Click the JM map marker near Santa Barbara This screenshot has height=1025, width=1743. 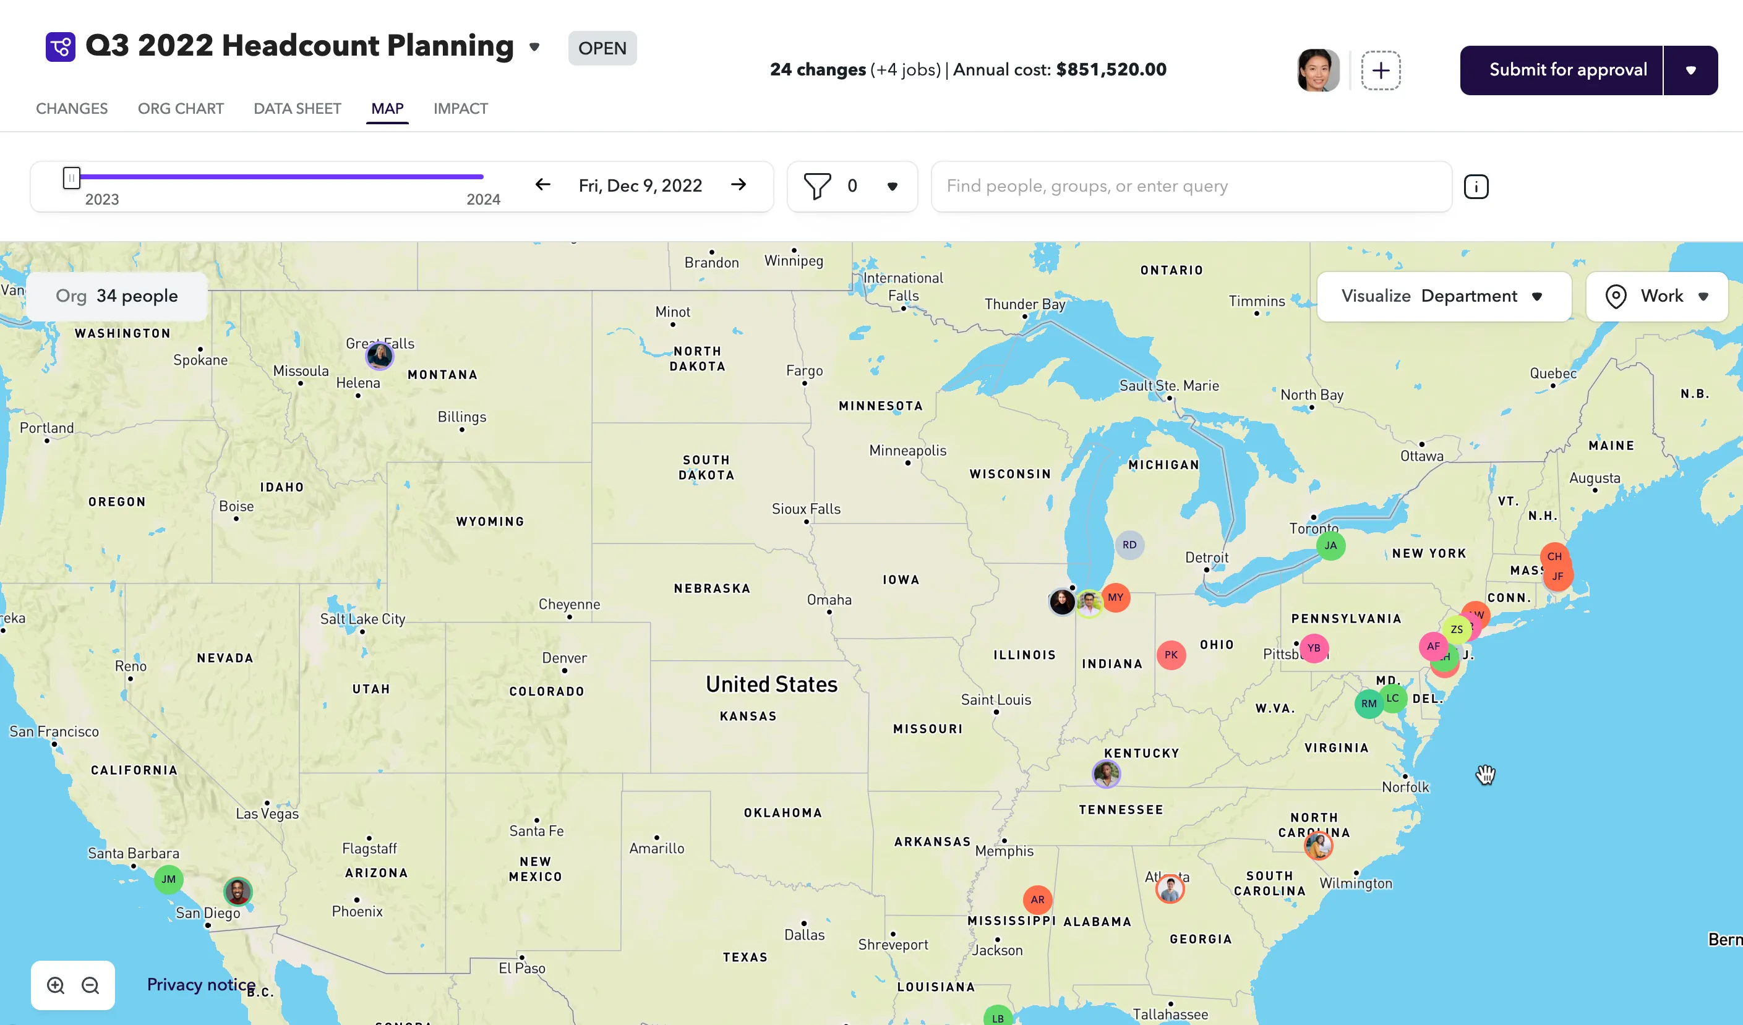168,879
